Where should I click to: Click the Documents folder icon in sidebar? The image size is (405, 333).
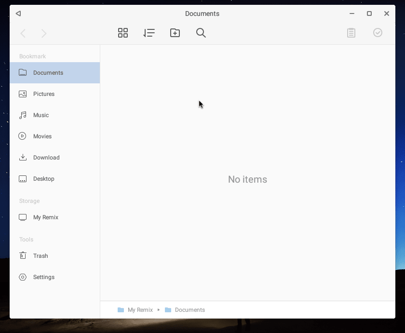point(23,73)
